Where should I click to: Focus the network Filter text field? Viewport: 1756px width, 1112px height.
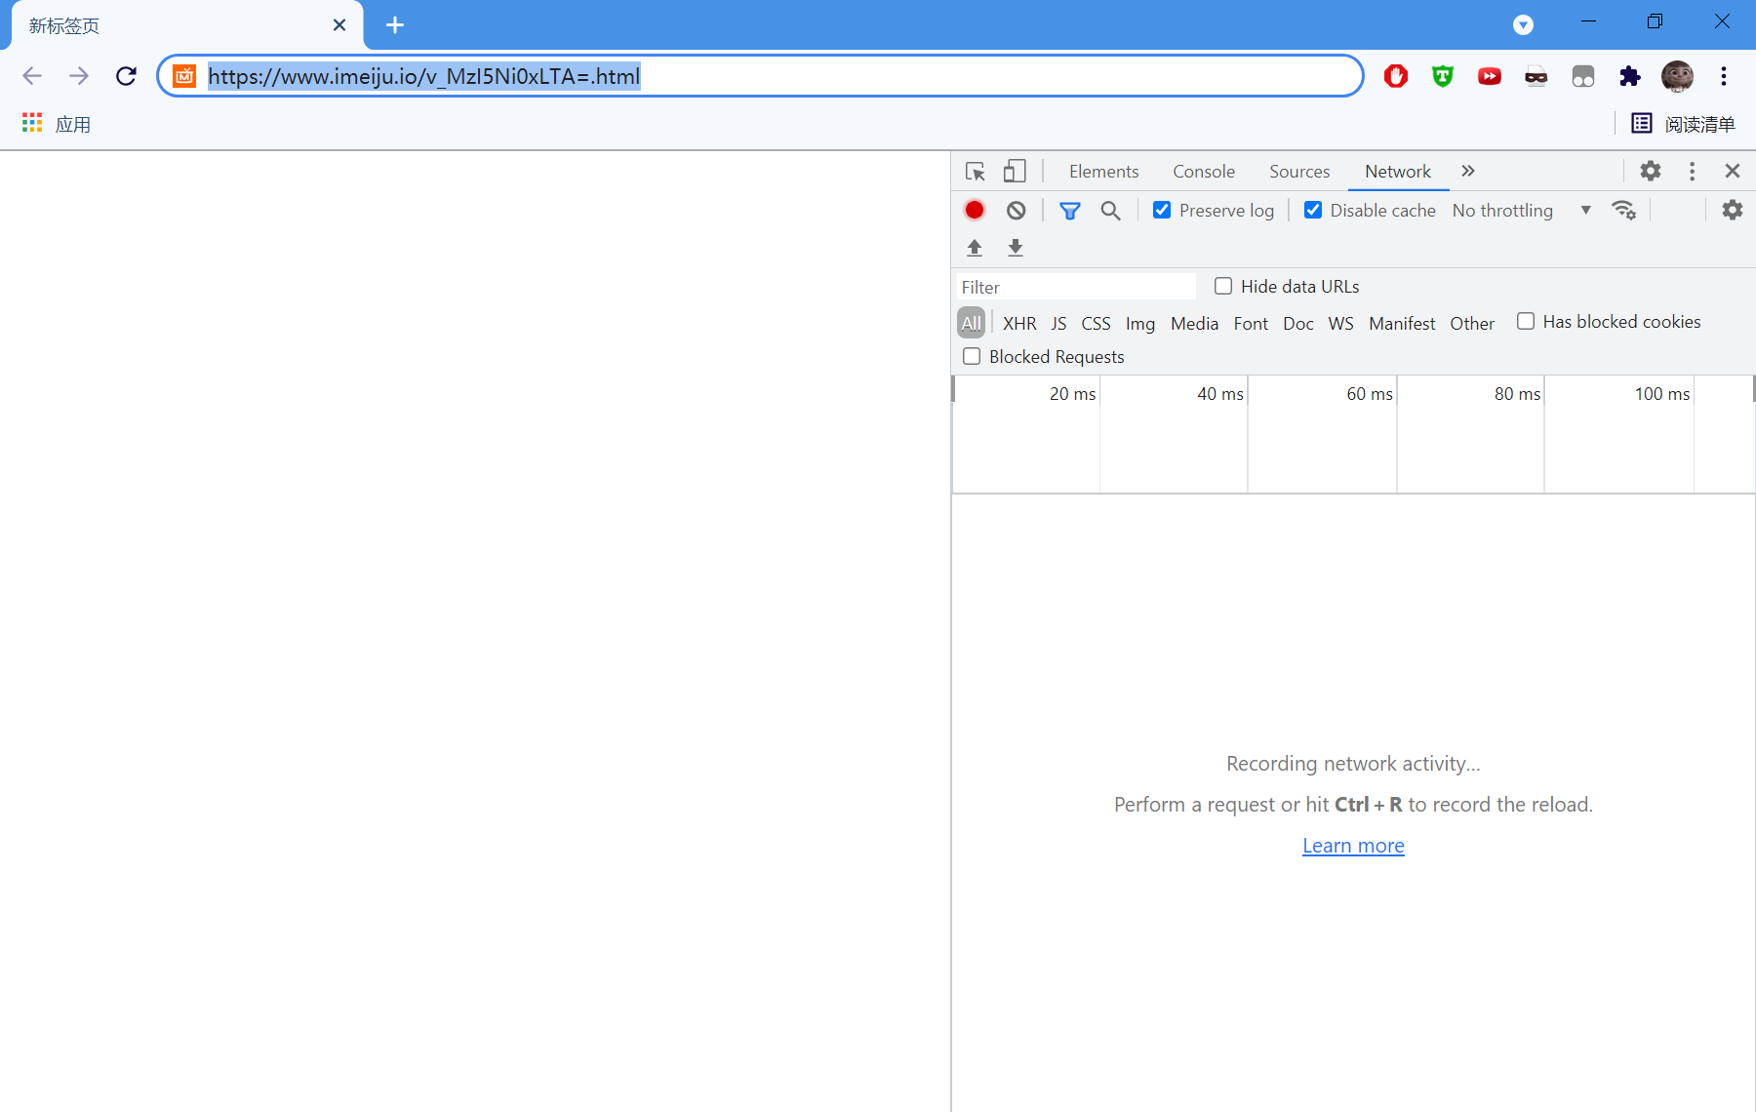1076,287
